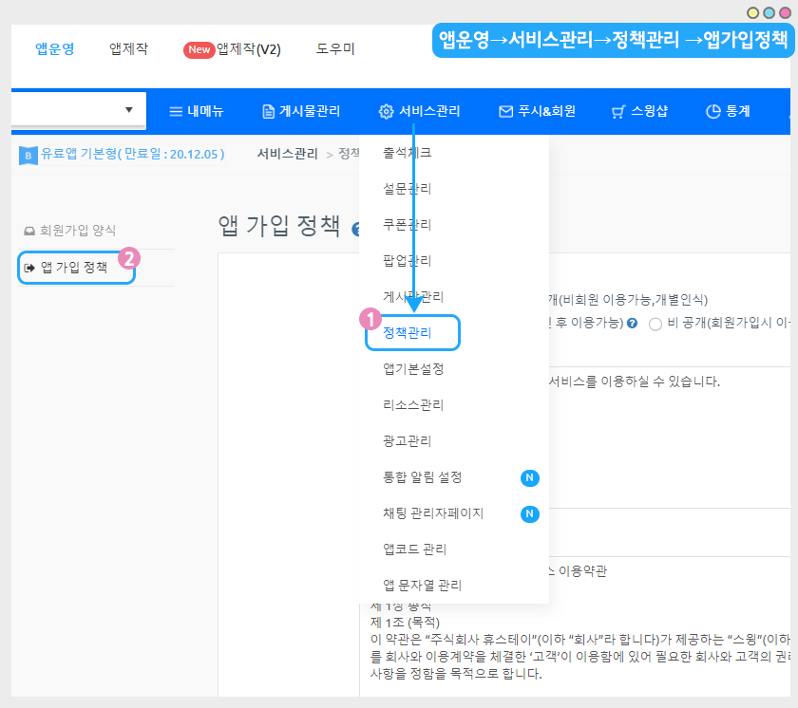Click the 스윙샵 shopping cart icon
The height and width of the screenshot is (708, 798).
tap(618, 111)
